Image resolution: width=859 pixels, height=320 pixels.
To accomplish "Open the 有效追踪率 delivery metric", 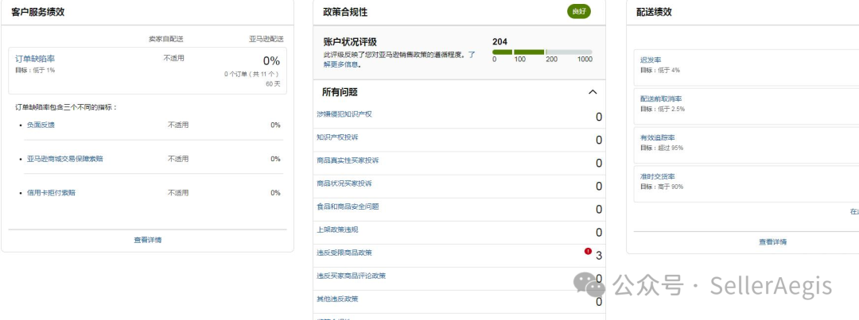I will coord(658,137).
